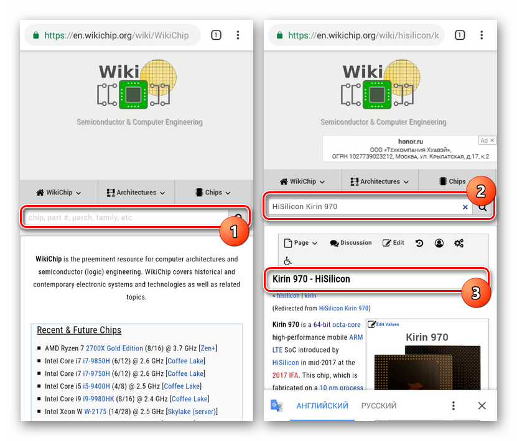Screen dimensions: 517x441
Task: Open the octa-core link
Action: click(347, 325)
